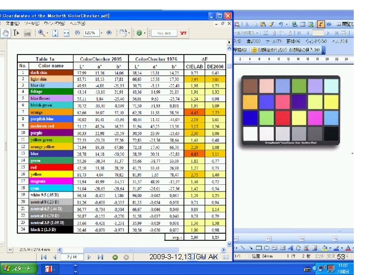Click the page number field showing 2 / 16
Image resolution: width=367 pixels, height=275 pixels.
(x=72, y=257)
